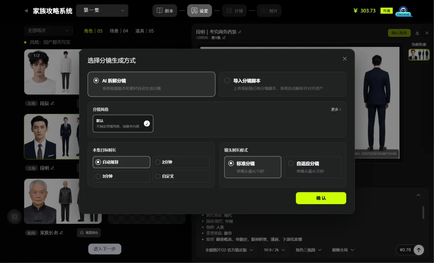Choose 2分钟 target duration
Image resolution: width=434 pixels, height=263 pixels.
tap(181, 162)
